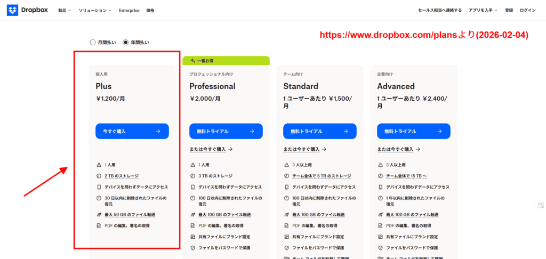Expand the アプリを入手 dropdown

click(483, 11)
